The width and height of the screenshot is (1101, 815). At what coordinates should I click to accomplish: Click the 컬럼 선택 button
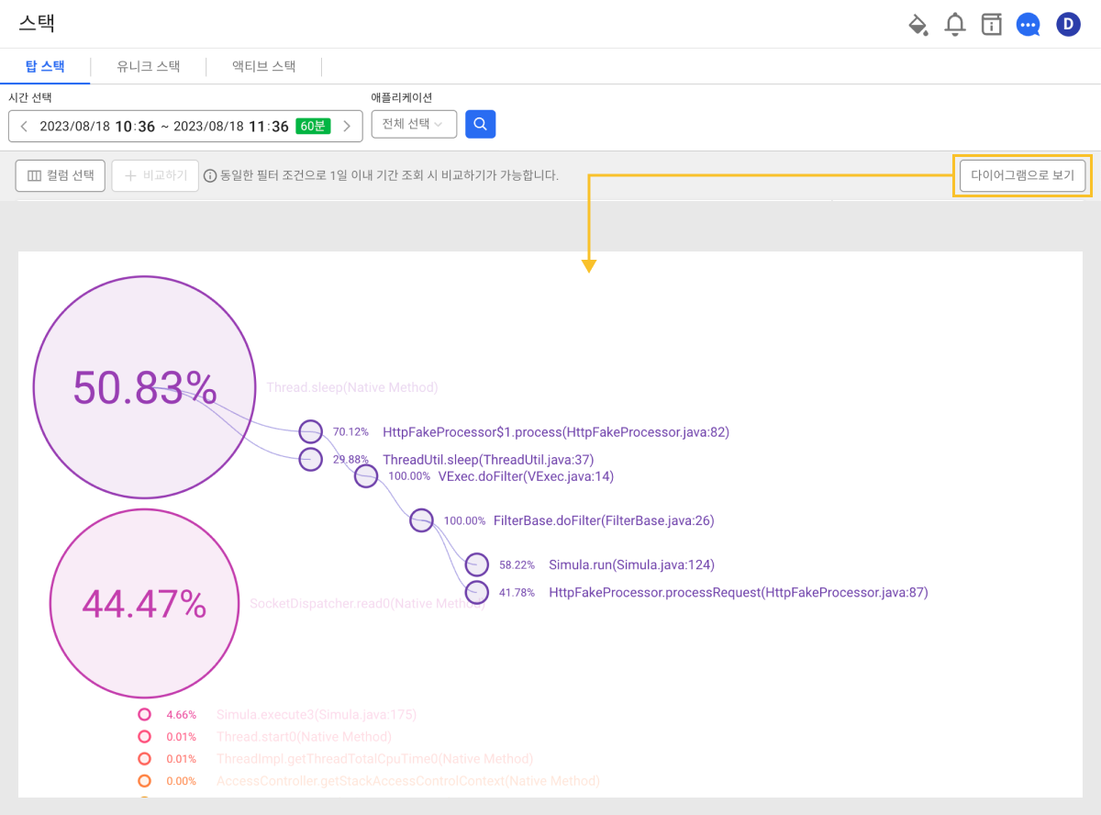click(x=61, y=175)
